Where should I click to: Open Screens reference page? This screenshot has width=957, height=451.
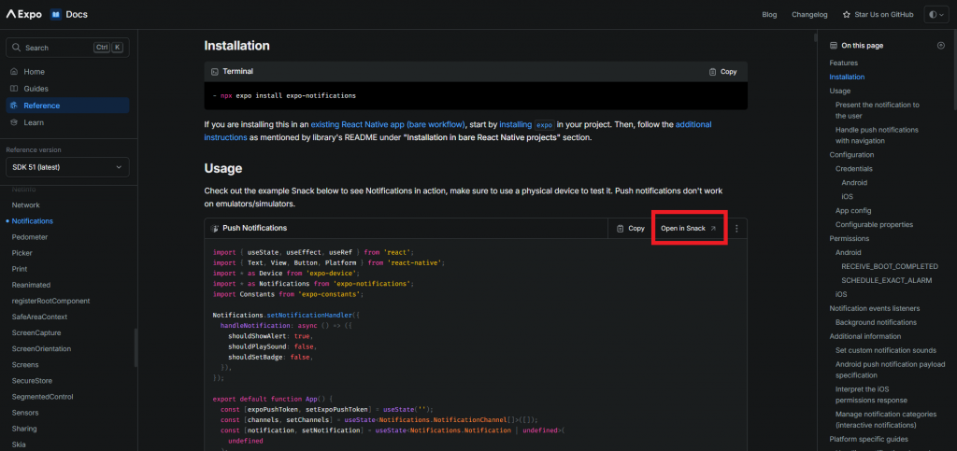pyautogui.click(x=25, y=364)
